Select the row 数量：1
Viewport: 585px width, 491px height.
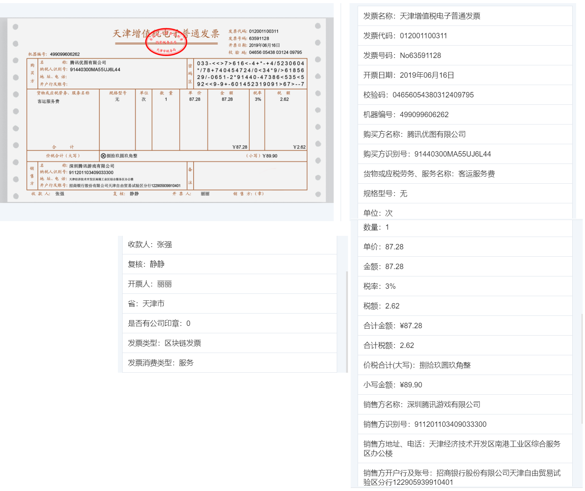(465, 228)
